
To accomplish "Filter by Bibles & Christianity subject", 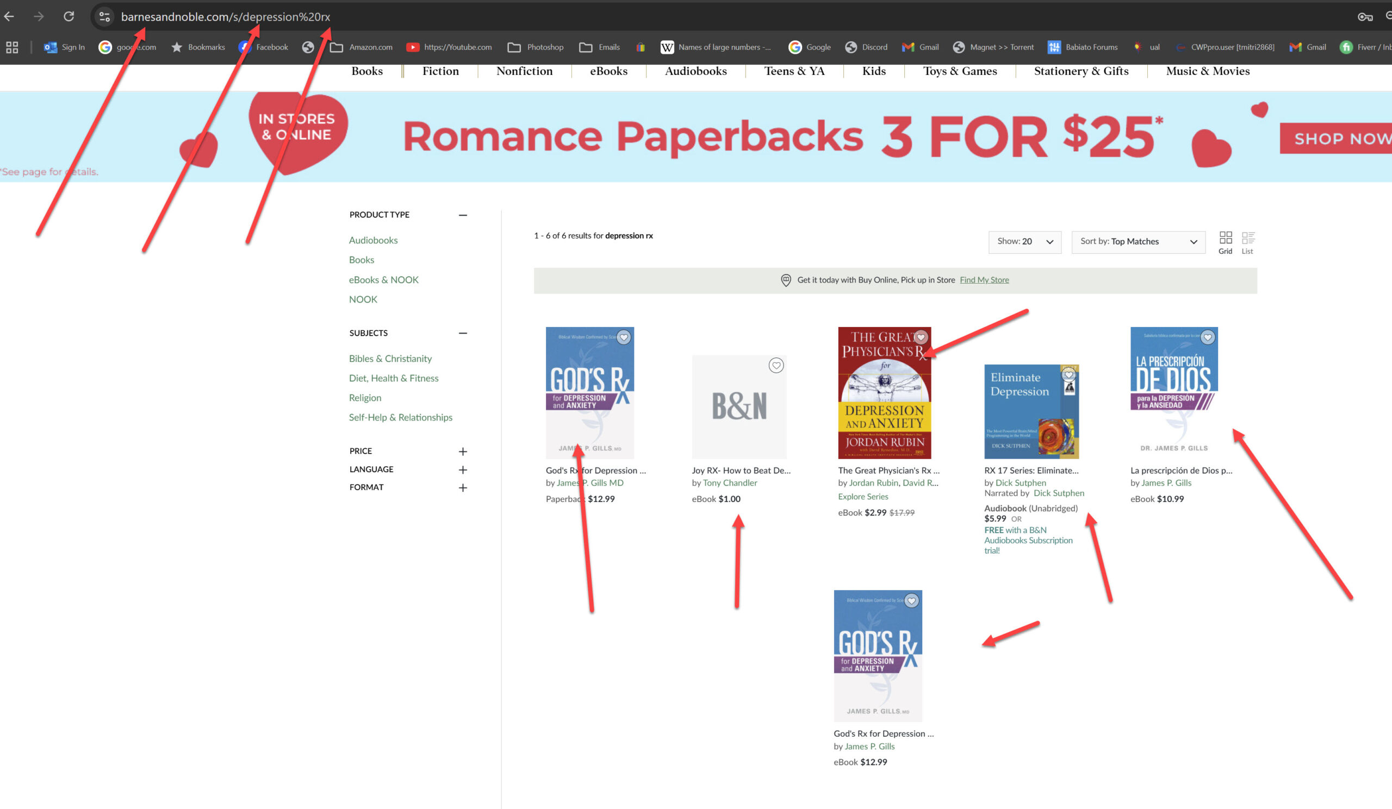I will point(390,359).
